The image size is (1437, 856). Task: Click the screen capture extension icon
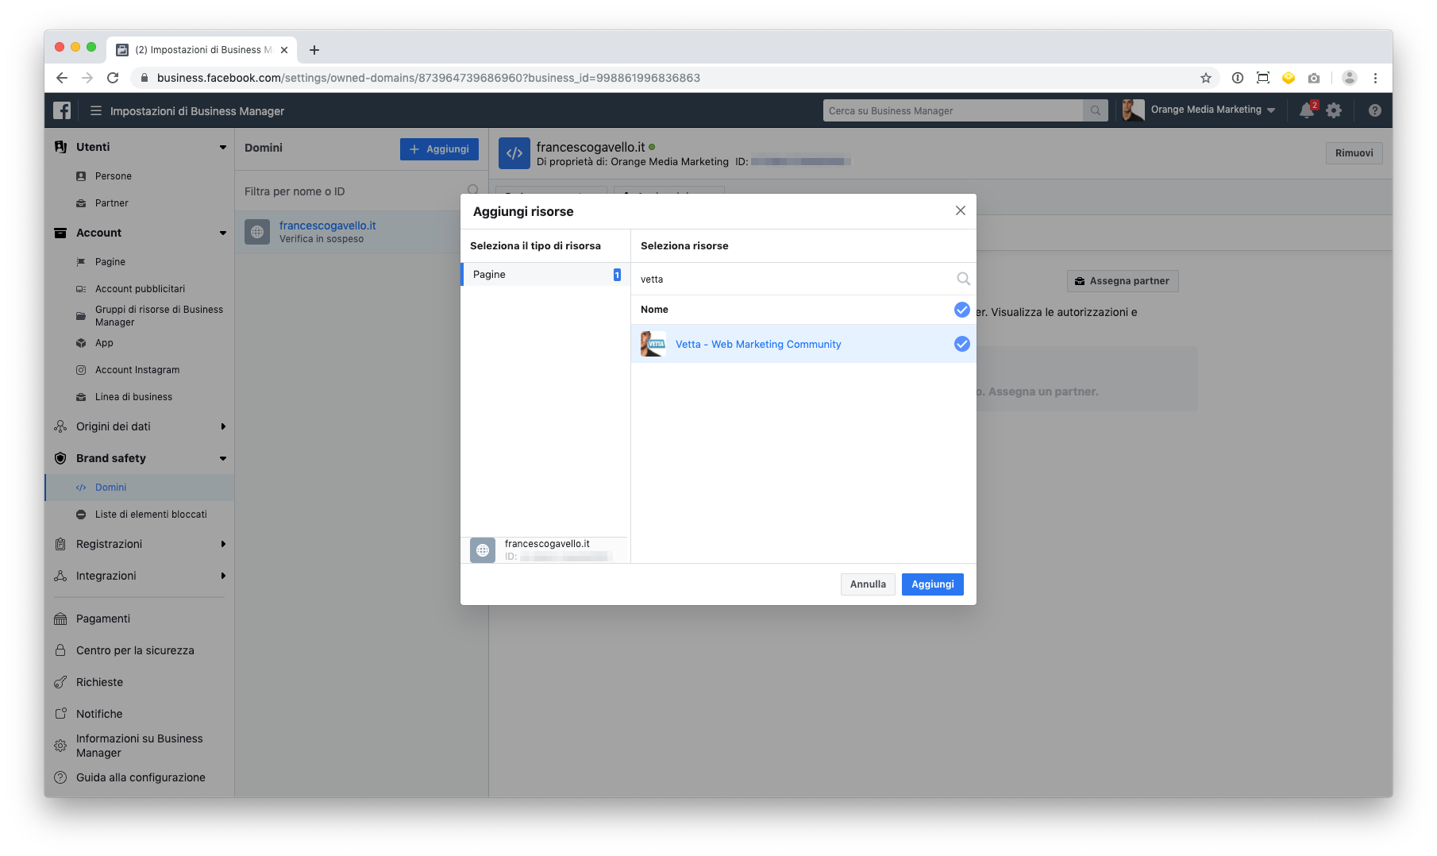(1263, 78)
